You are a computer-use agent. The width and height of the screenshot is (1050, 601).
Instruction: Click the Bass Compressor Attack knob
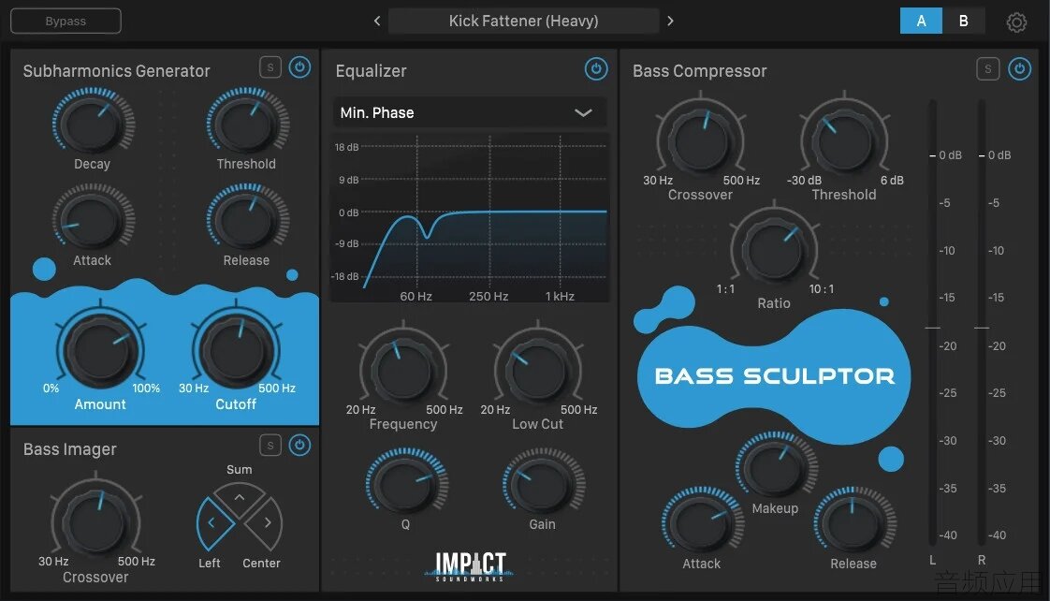coord(702,522)
